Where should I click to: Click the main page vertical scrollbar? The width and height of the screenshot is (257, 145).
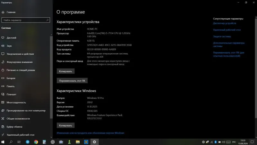256,68
